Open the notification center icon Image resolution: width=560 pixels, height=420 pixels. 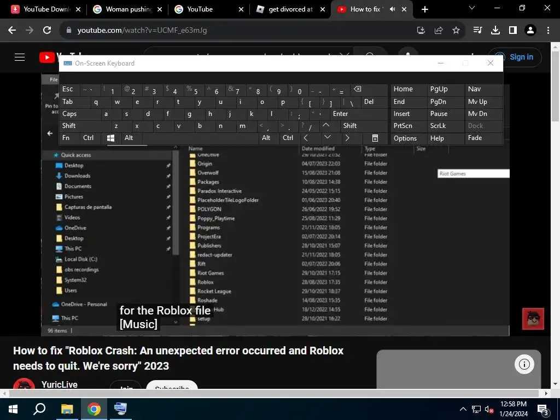542,409
